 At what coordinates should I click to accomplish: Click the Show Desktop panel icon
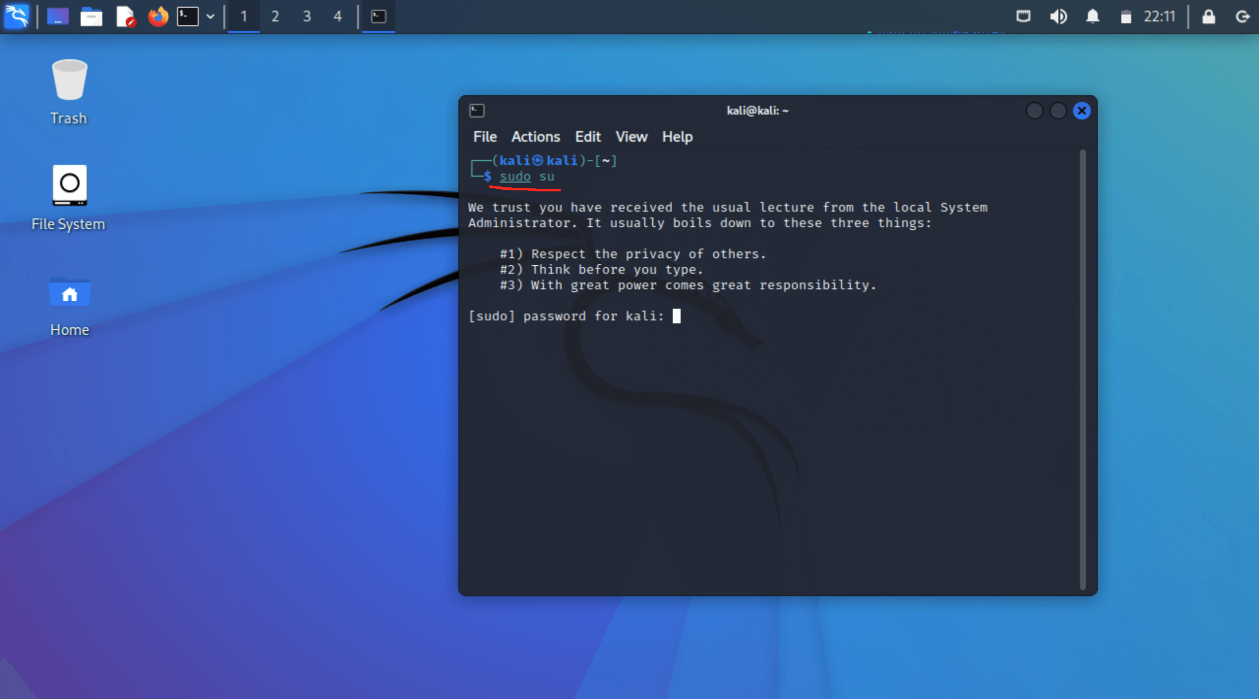point(58,16)
